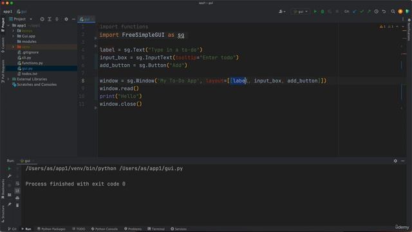Click the rollback undo arrow in toolbar

[384, 12]
